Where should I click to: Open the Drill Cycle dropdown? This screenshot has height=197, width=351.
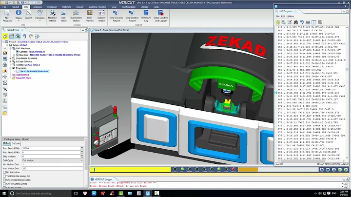click(52, 160)
